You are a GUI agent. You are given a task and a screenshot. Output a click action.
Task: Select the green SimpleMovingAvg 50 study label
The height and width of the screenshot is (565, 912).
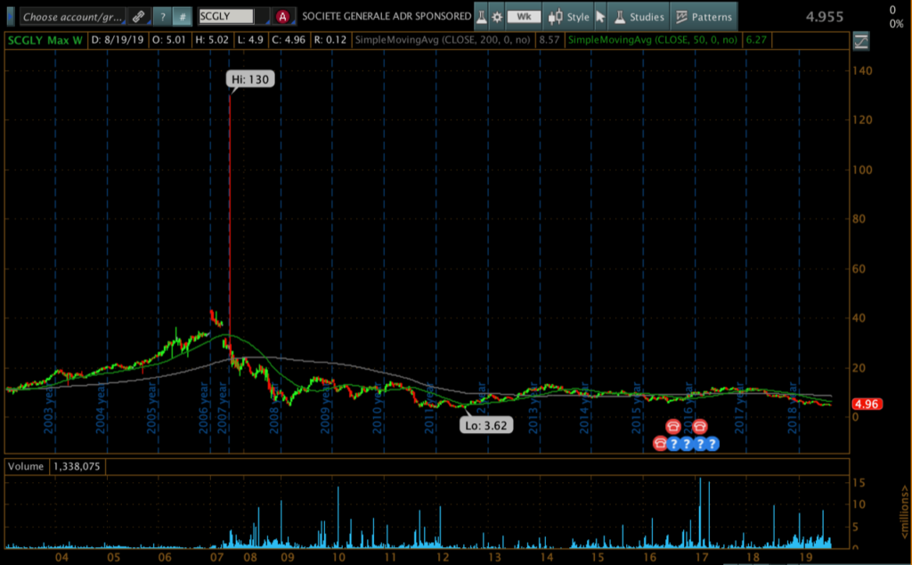[x=653, y=40]
